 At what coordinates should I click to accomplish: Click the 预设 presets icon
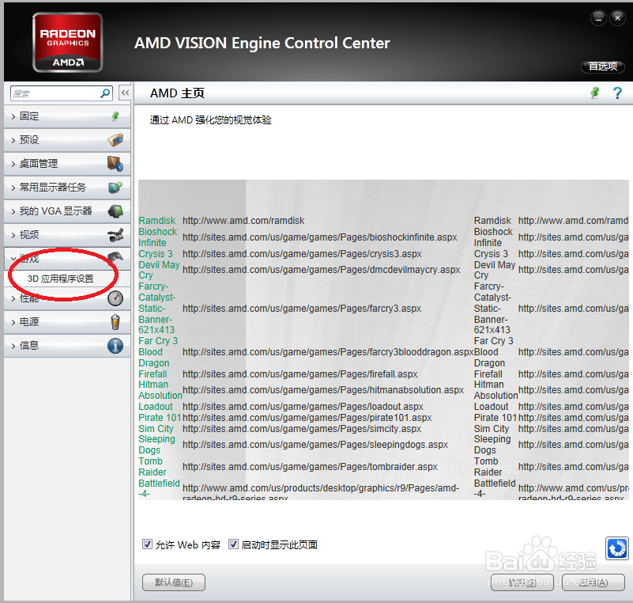tap(115, 140)
